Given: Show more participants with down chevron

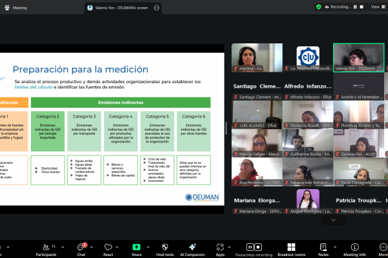Looking at the screenshot, I should tap(333, 220).
